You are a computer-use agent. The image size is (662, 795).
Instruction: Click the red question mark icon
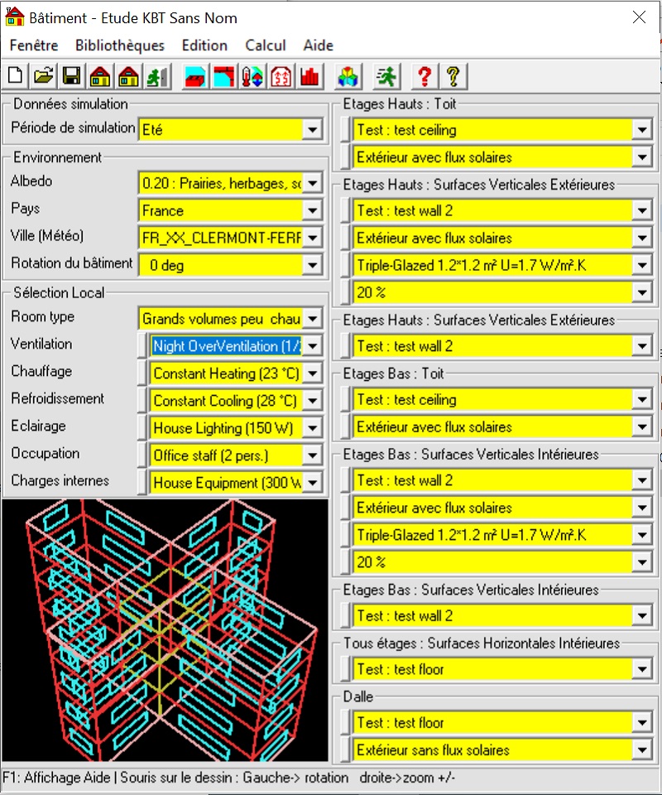(424, 77)
